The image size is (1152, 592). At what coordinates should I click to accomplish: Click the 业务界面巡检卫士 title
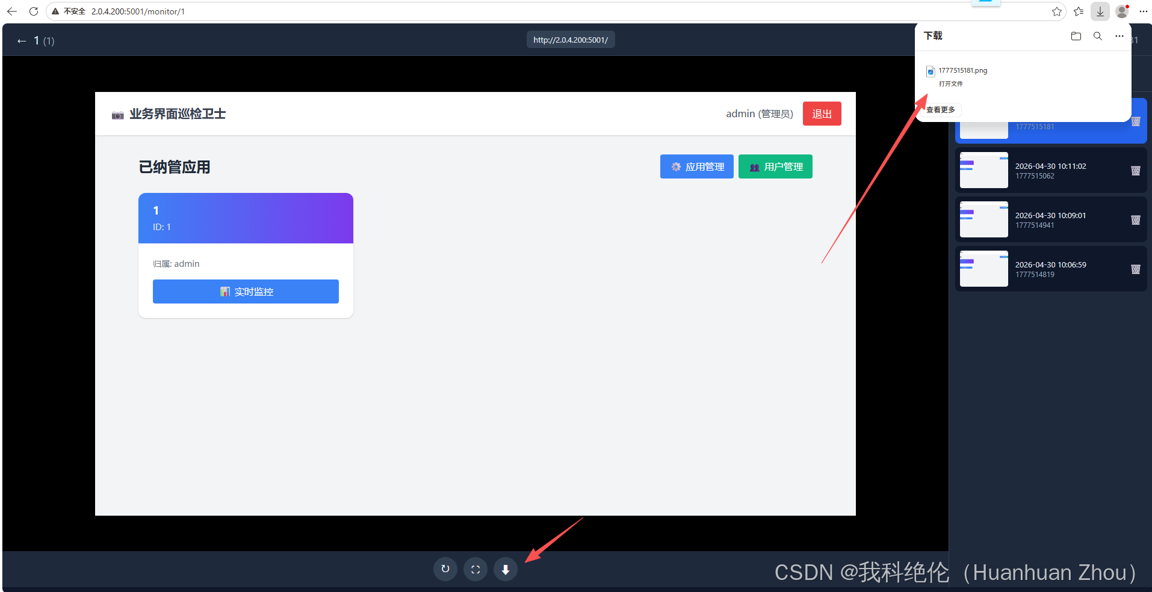[x=178, y=114]
